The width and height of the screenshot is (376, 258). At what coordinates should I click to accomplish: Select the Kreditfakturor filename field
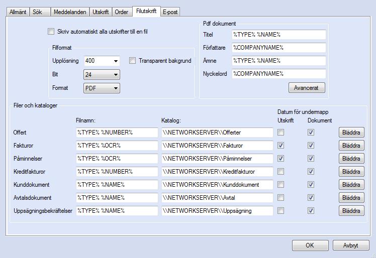[x=117, y=172]
